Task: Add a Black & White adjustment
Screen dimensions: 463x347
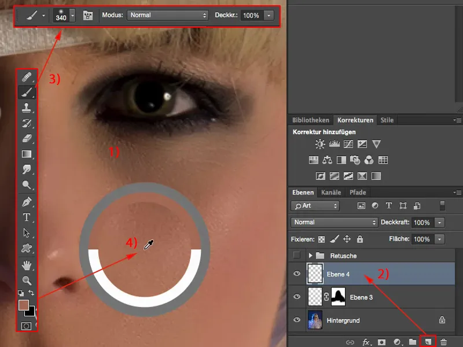Action: pyautogui.click(x=341, y=160)
